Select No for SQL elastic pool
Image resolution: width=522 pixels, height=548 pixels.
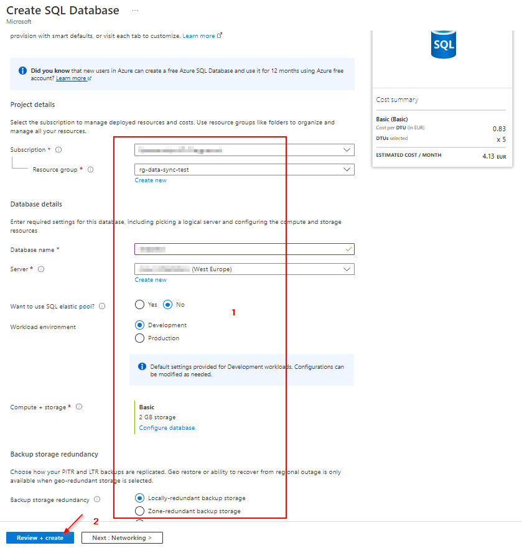168,304
